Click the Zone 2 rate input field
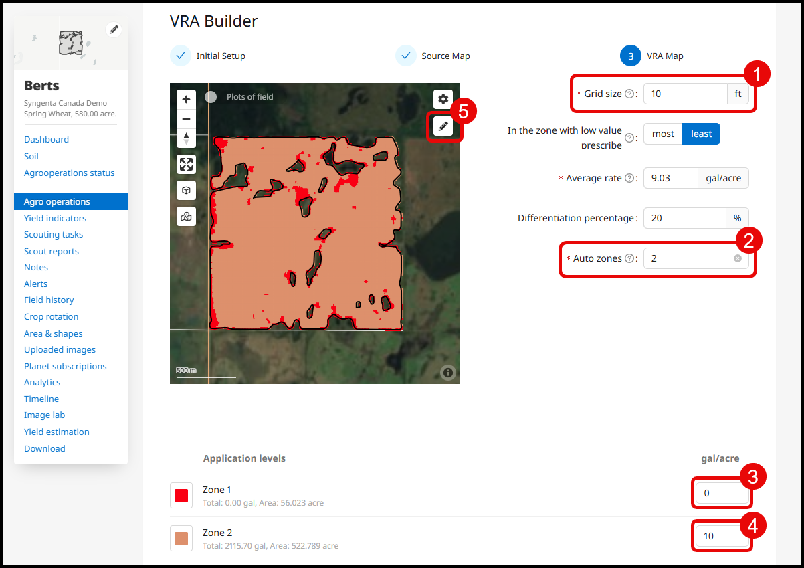Screen dimensions: 804x568 point(721,536)
